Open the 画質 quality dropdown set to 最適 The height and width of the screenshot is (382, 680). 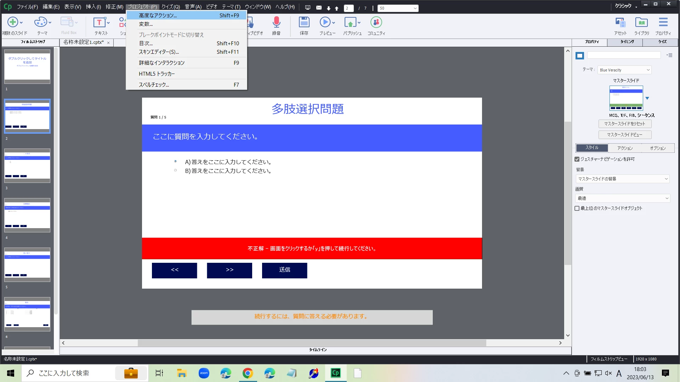622,198
